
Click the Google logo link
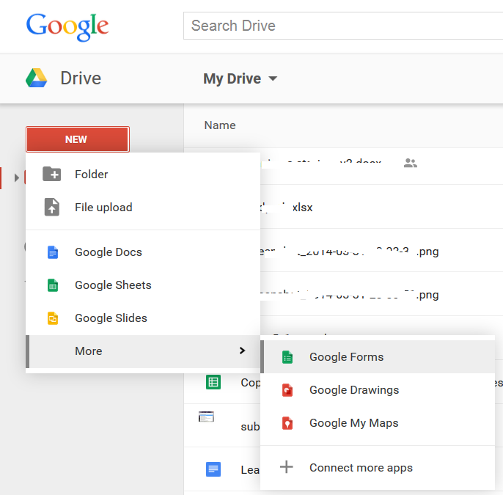67,26
